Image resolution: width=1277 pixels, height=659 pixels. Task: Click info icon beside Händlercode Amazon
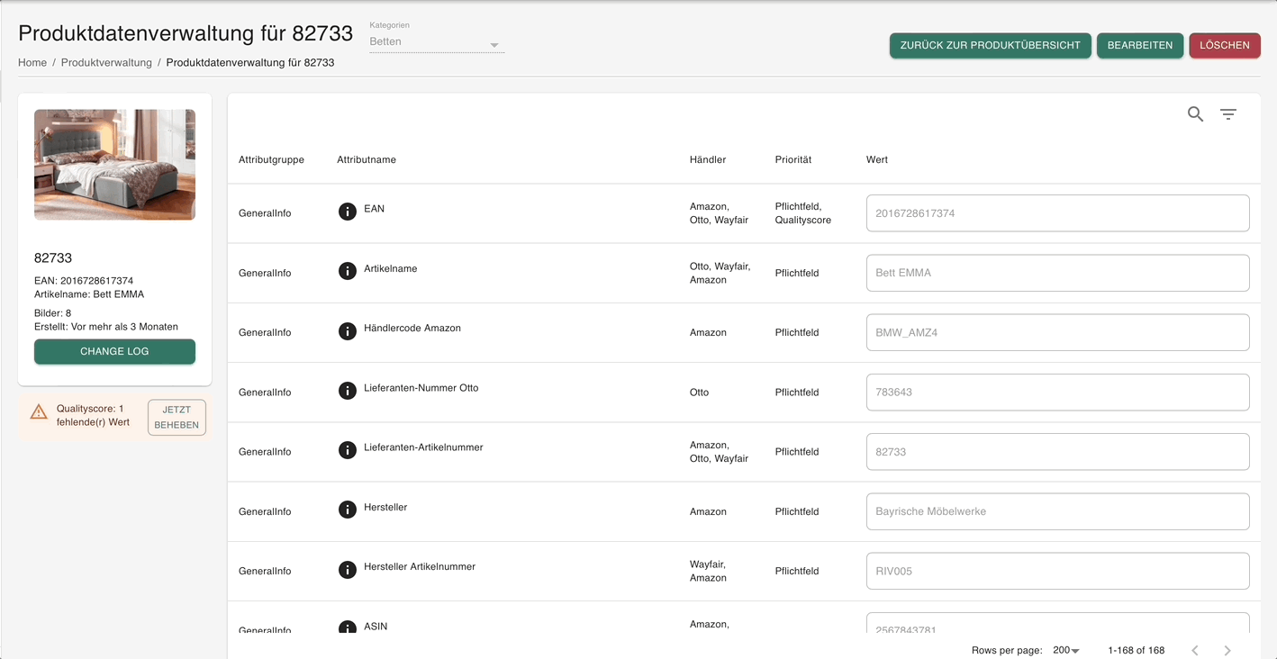[x=348, y=331]
